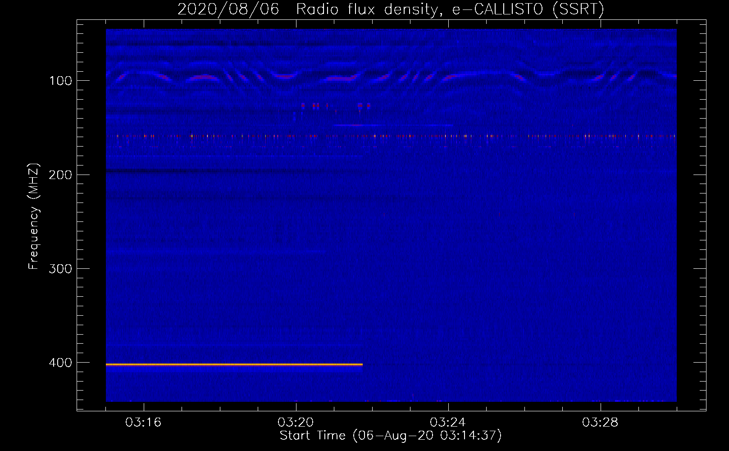Click the 03:16 time tick label
The height and width of the screenshot is (451, 729).
pyautogui.click(x=143, y=423)
